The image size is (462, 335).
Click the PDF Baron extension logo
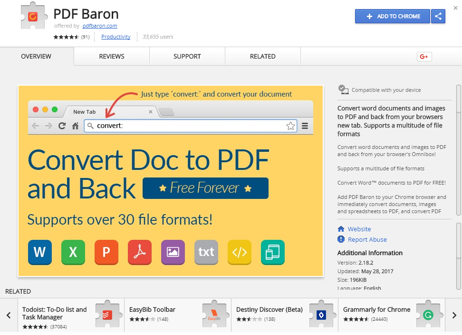point(33,18)
